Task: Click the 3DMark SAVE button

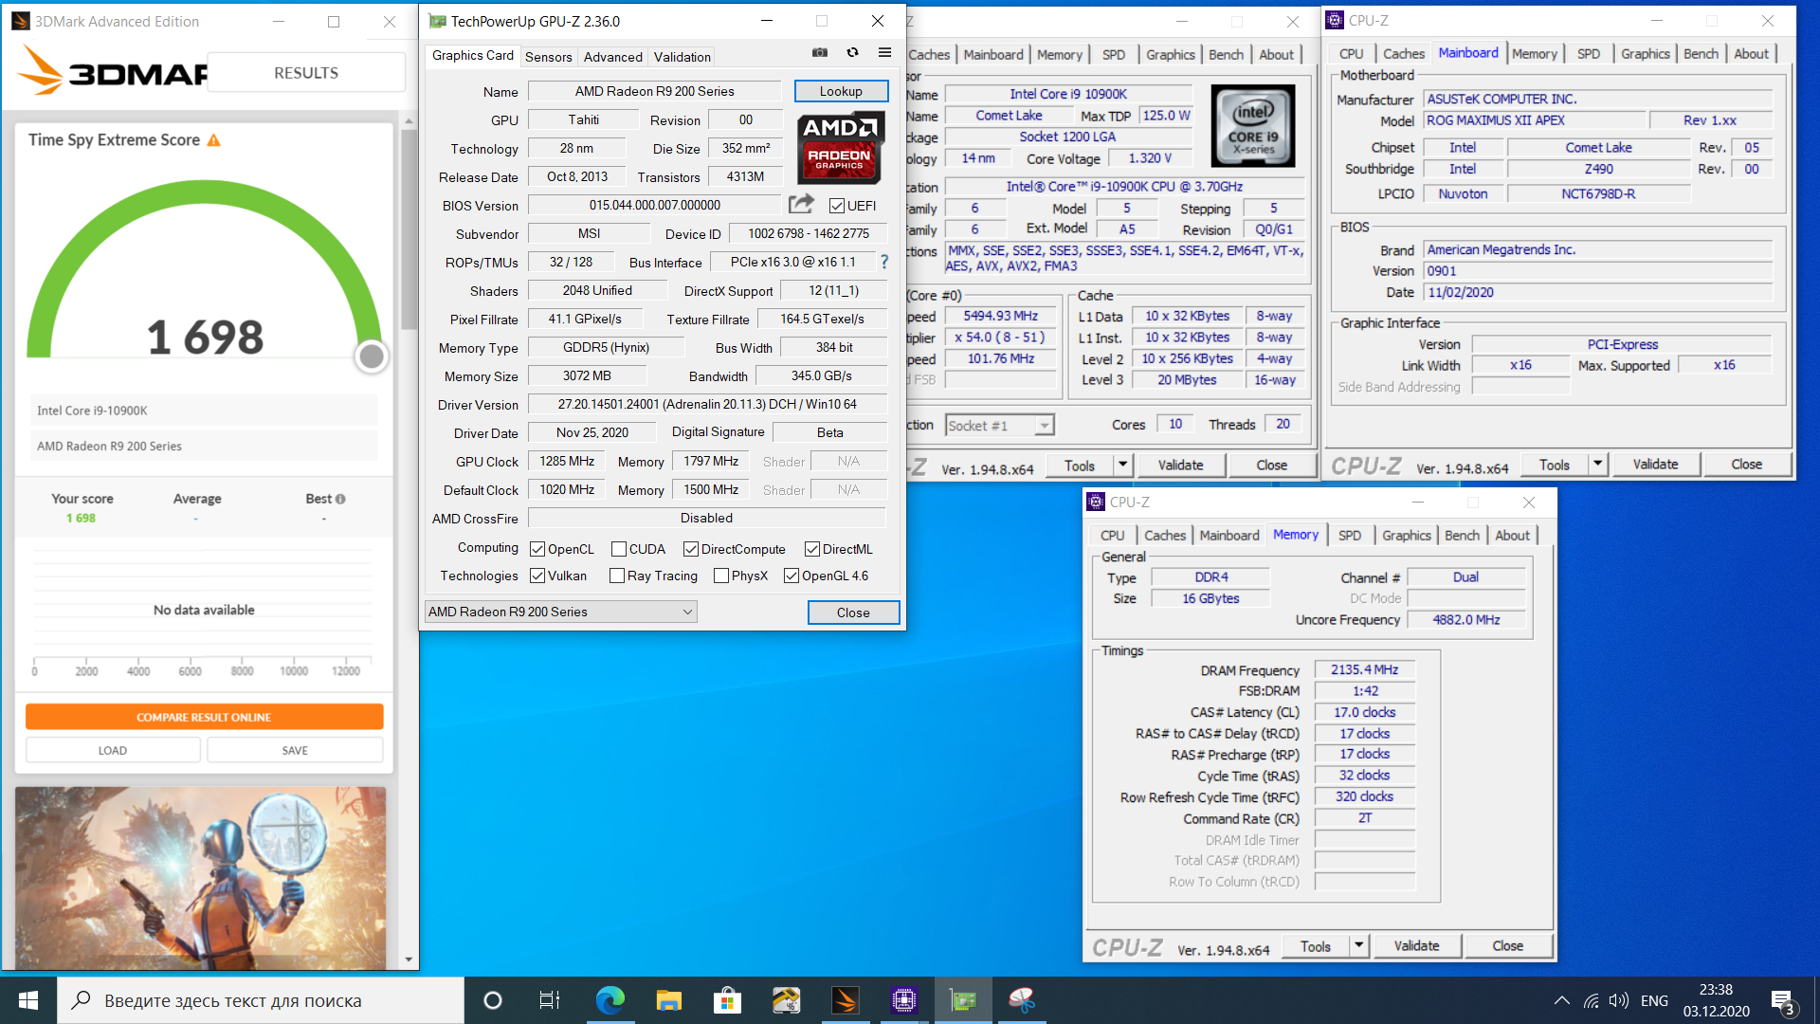Action: (295, 750)
